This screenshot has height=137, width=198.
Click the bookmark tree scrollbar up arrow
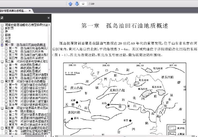pos(49,25)
